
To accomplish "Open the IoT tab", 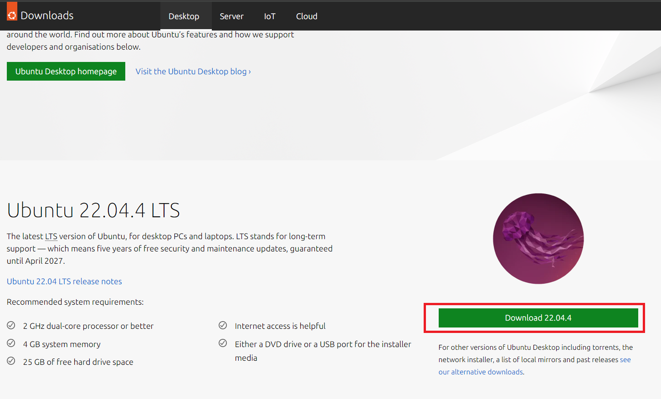I will (270, 16).
